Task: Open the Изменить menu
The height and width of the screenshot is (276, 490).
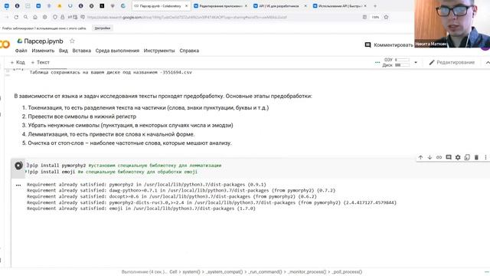Action: (x=43, y=51)
